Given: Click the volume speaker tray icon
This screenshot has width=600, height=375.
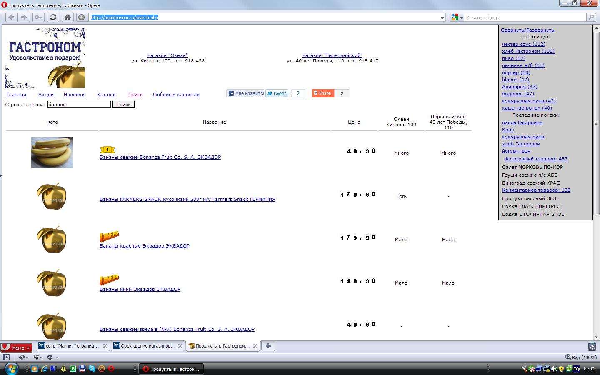Looking at the screenshot, I should [554, 369].
